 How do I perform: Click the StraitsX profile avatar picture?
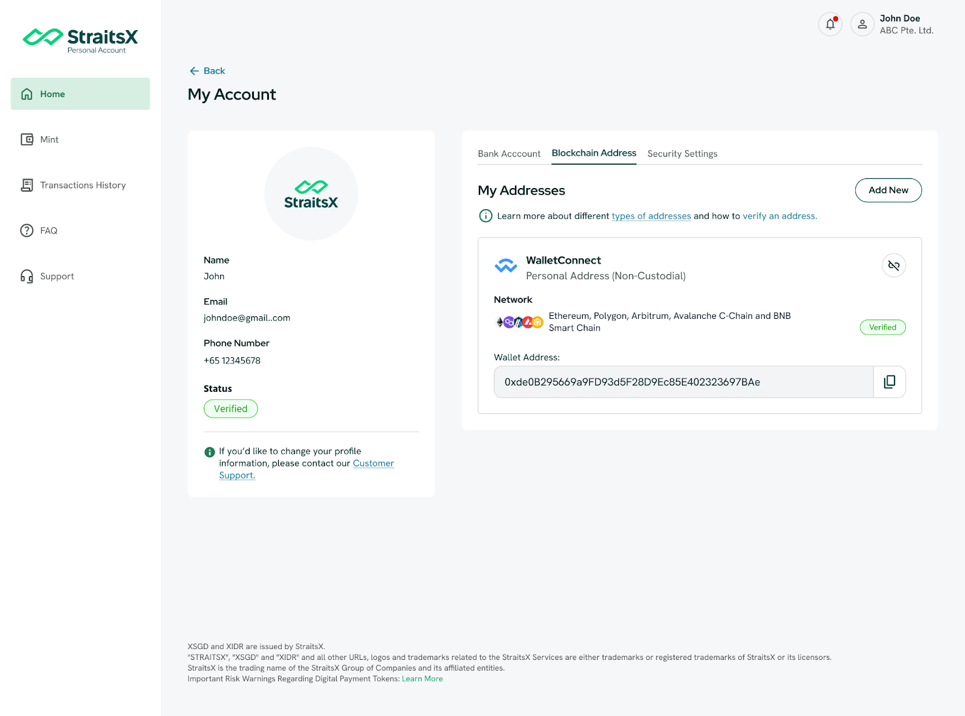click(x=311, y=193)
